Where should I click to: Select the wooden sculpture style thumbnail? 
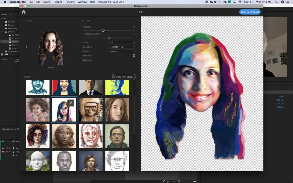tap(91, 109)
